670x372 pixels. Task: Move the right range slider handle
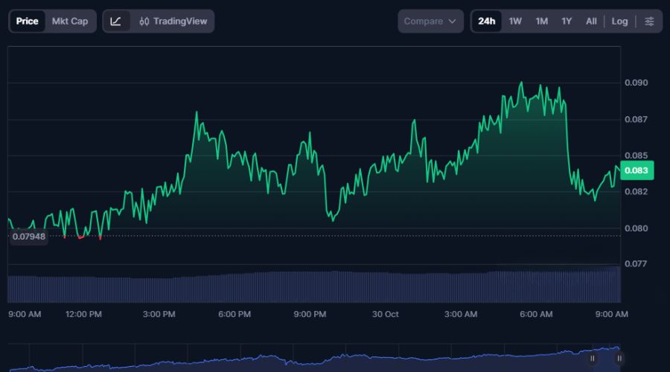(x=619, y=359)
